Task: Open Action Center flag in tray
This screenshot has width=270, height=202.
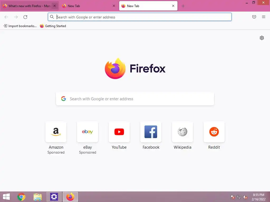Action: point(233,197)
